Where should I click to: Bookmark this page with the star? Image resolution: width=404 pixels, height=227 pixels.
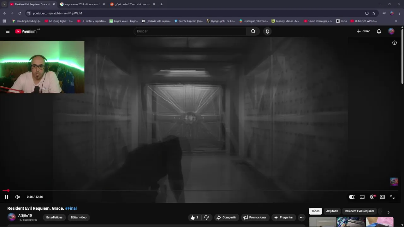point(374,13)
